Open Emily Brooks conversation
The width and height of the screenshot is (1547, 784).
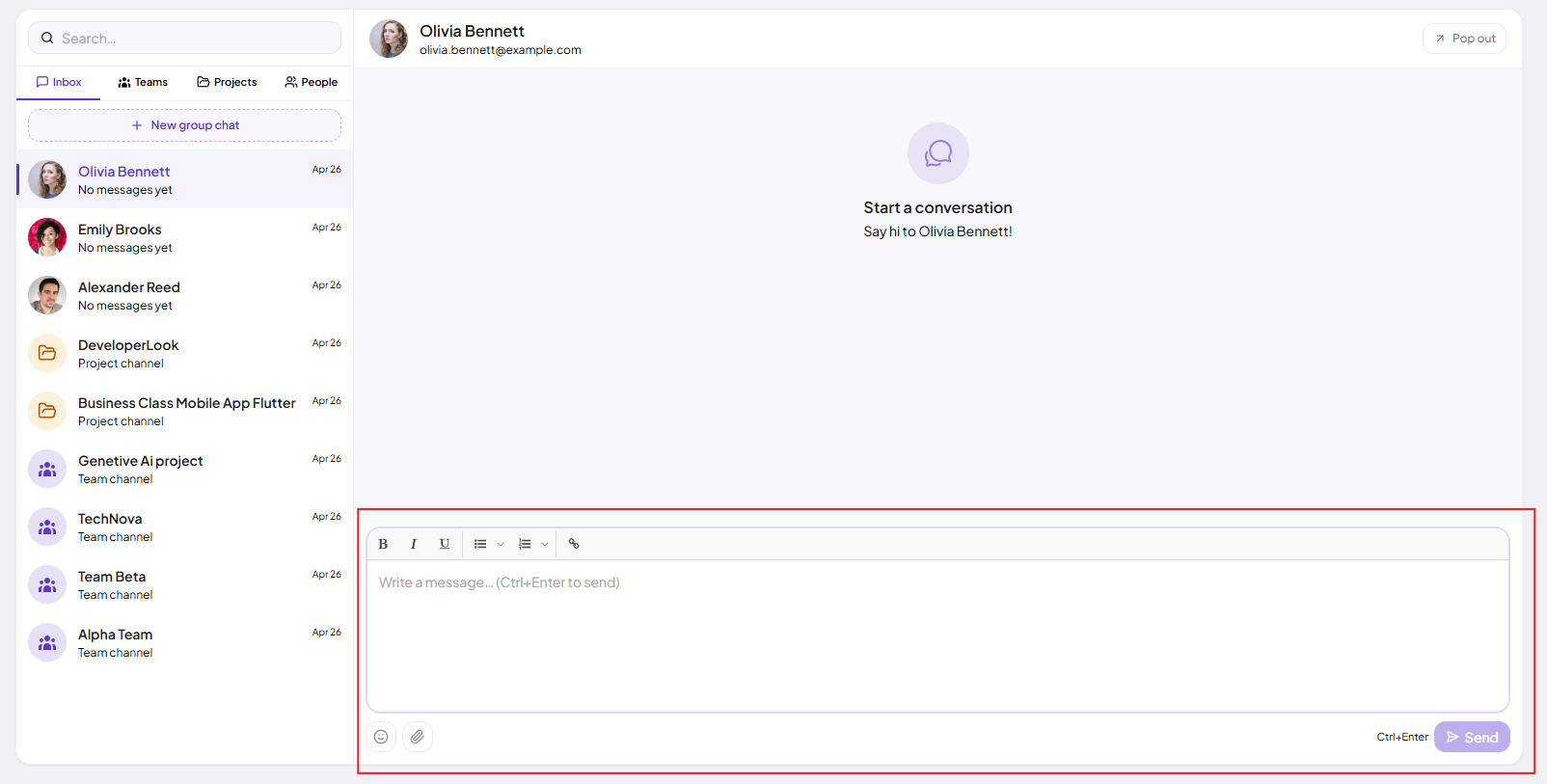[x=184, y=237]
